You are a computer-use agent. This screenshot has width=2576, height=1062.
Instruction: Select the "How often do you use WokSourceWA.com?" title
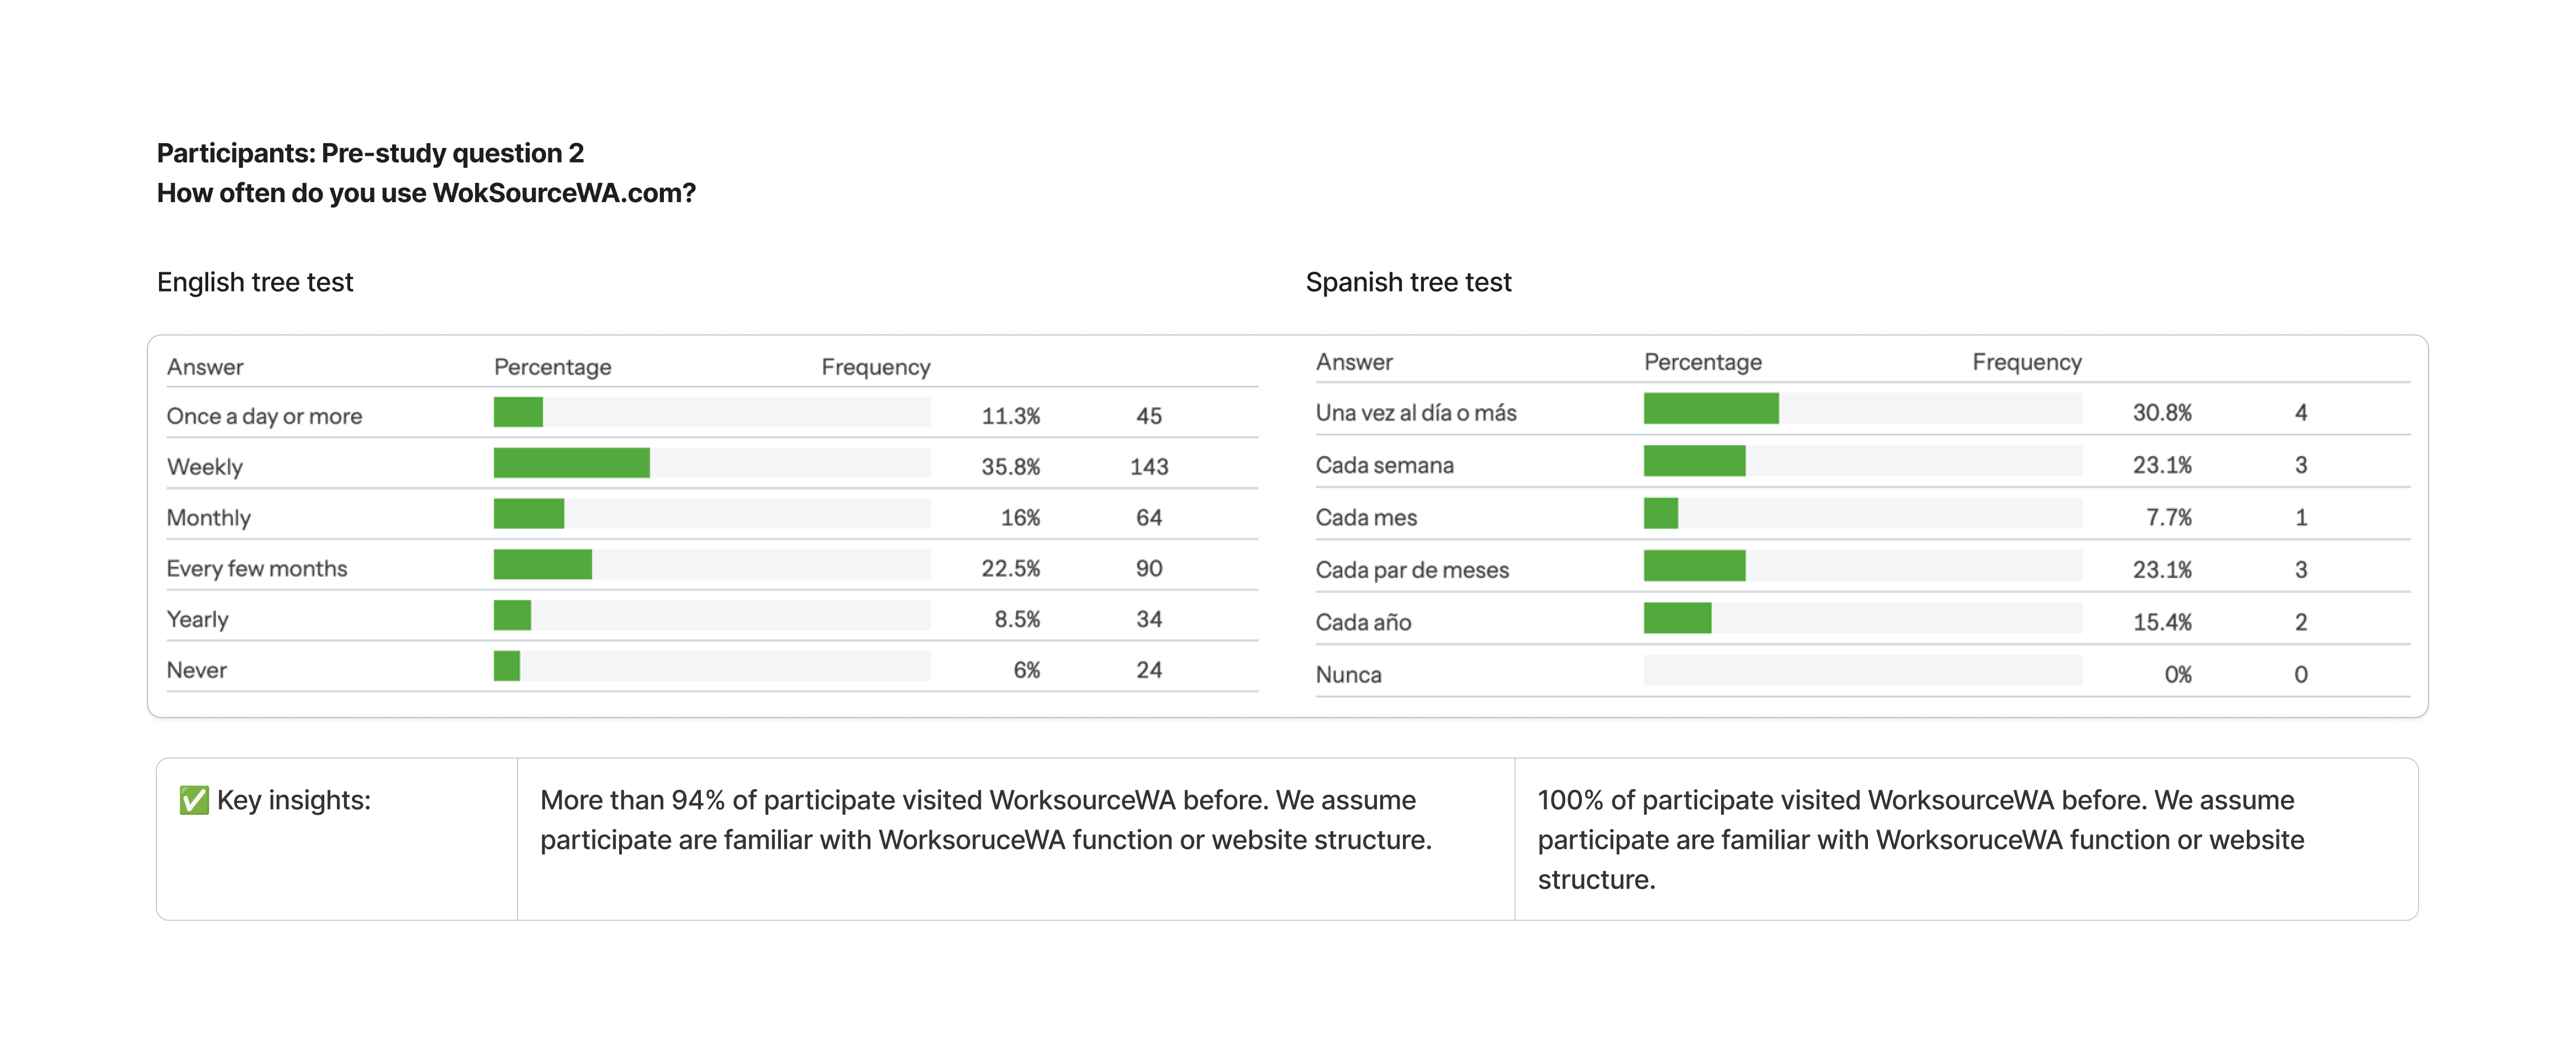click(426, 193)
